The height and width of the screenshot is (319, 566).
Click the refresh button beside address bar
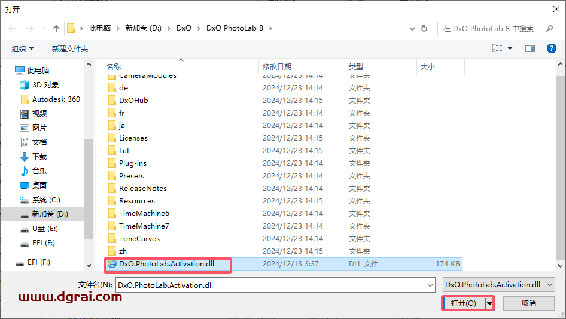click(424, 28)
